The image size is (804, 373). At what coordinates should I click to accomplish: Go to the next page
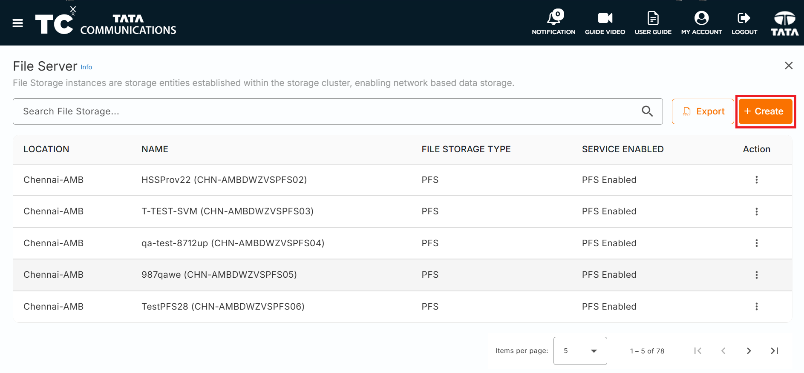coord(749,351)
